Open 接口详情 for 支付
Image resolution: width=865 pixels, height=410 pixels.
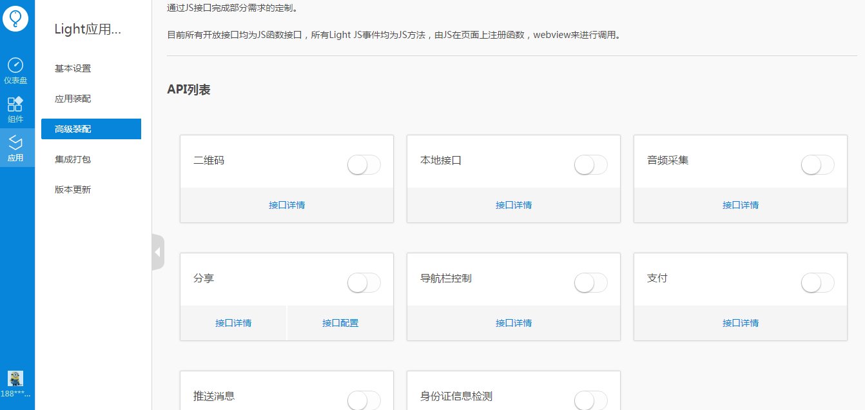click(x=741, y=323)
